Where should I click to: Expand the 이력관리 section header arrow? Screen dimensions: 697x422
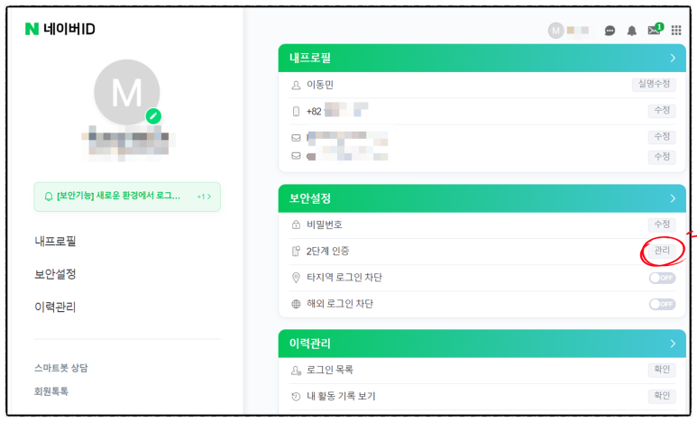(x=673, y=344)
